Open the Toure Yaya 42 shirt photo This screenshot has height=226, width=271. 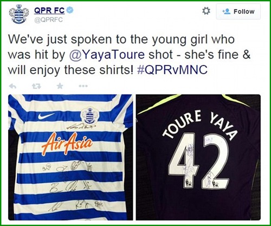198,157
